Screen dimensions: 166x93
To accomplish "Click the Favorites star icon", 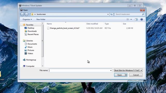I will coord(24,25).
